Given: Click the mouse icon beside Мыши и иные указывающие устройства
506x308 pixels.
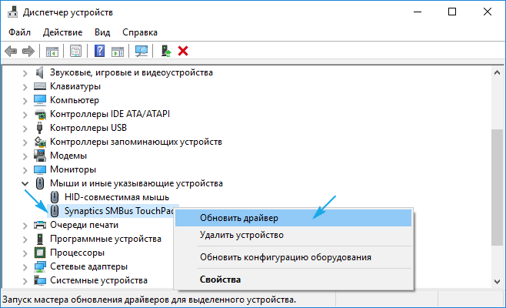Looking at the screenshot, I should [40, 183].
